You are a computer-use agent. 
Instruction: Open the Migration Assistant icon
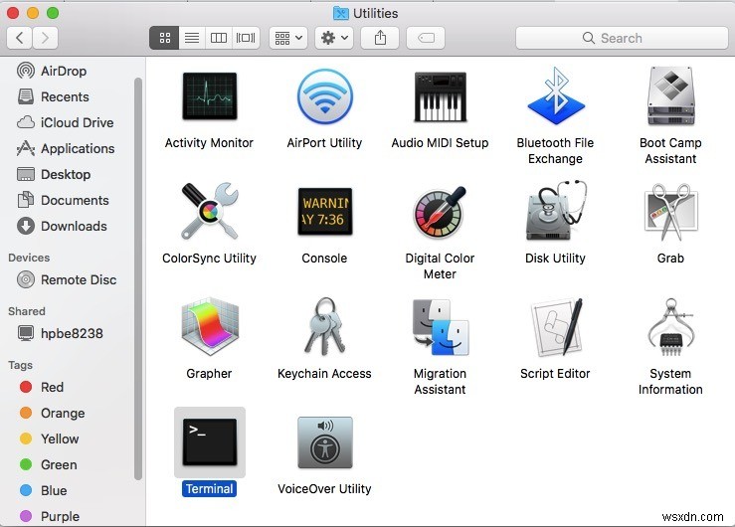[x=441, y=326]
